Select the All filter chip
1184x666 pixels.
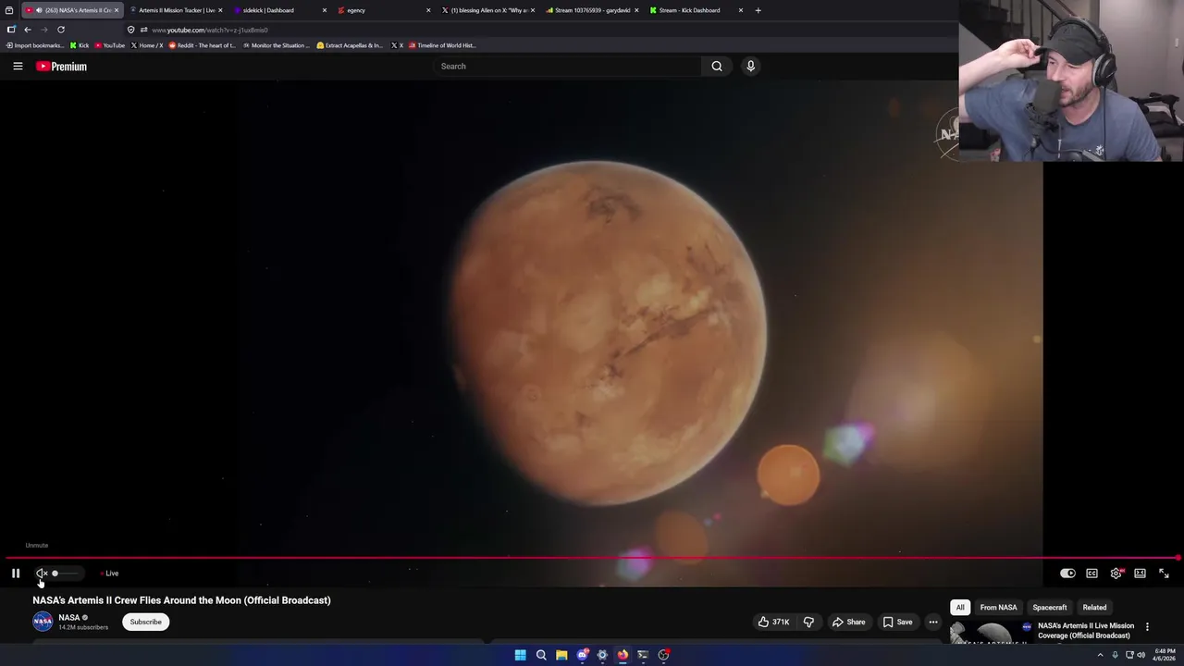tap(960, 608)
